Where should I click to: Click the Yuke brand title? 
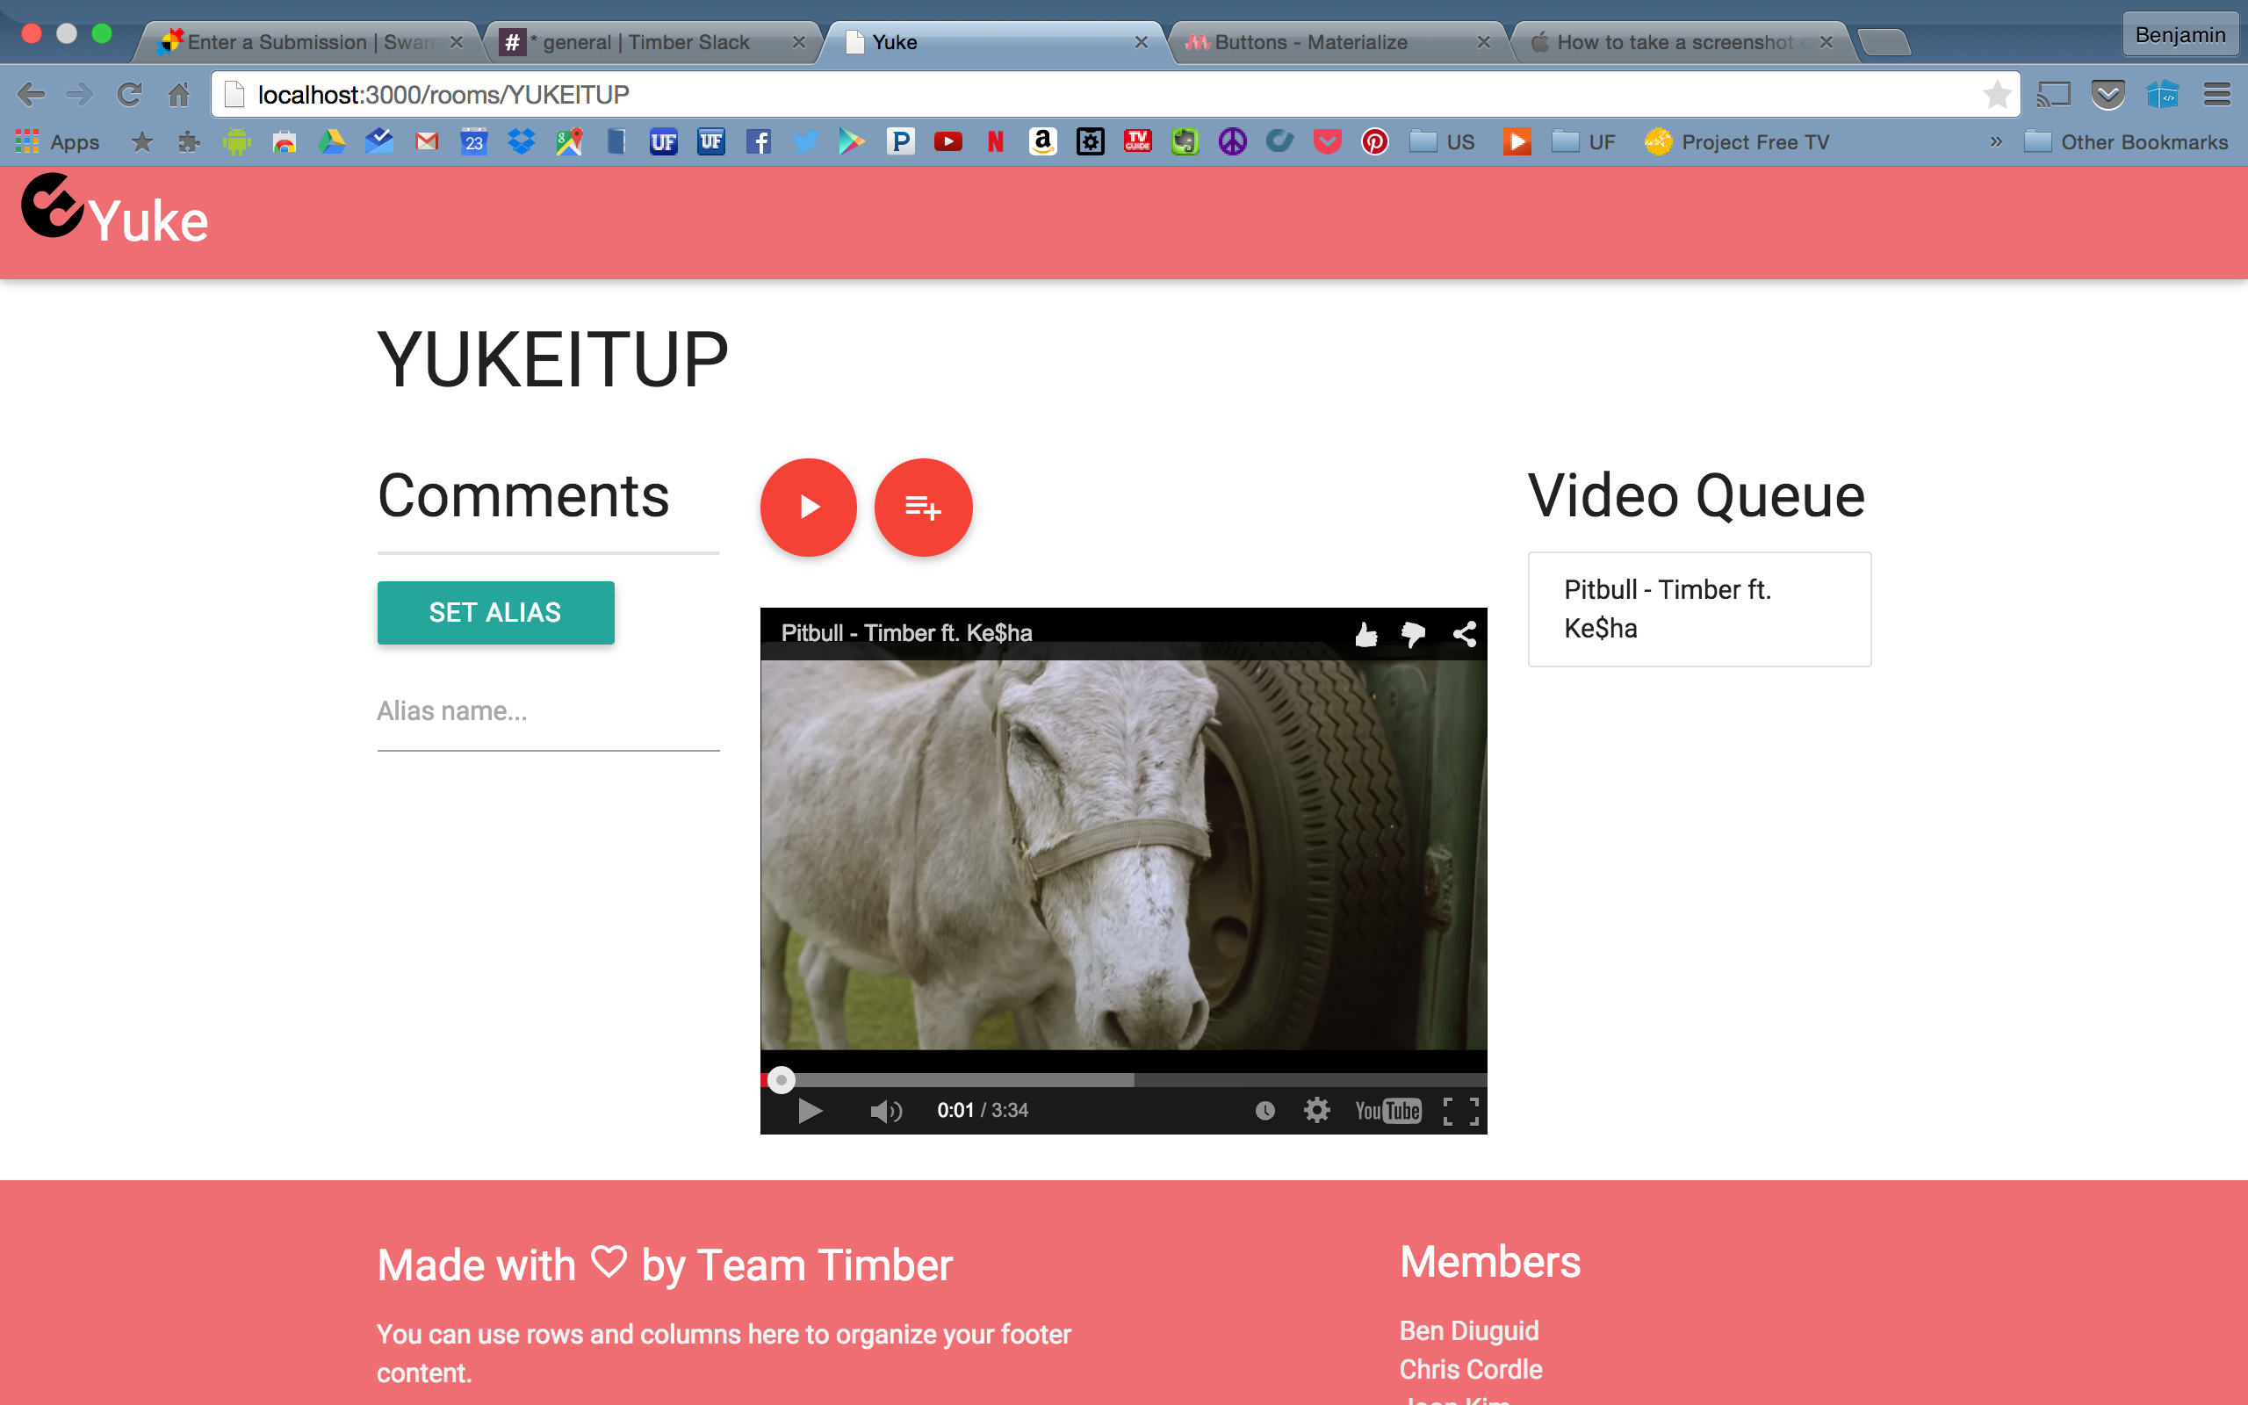pos(148,221)
